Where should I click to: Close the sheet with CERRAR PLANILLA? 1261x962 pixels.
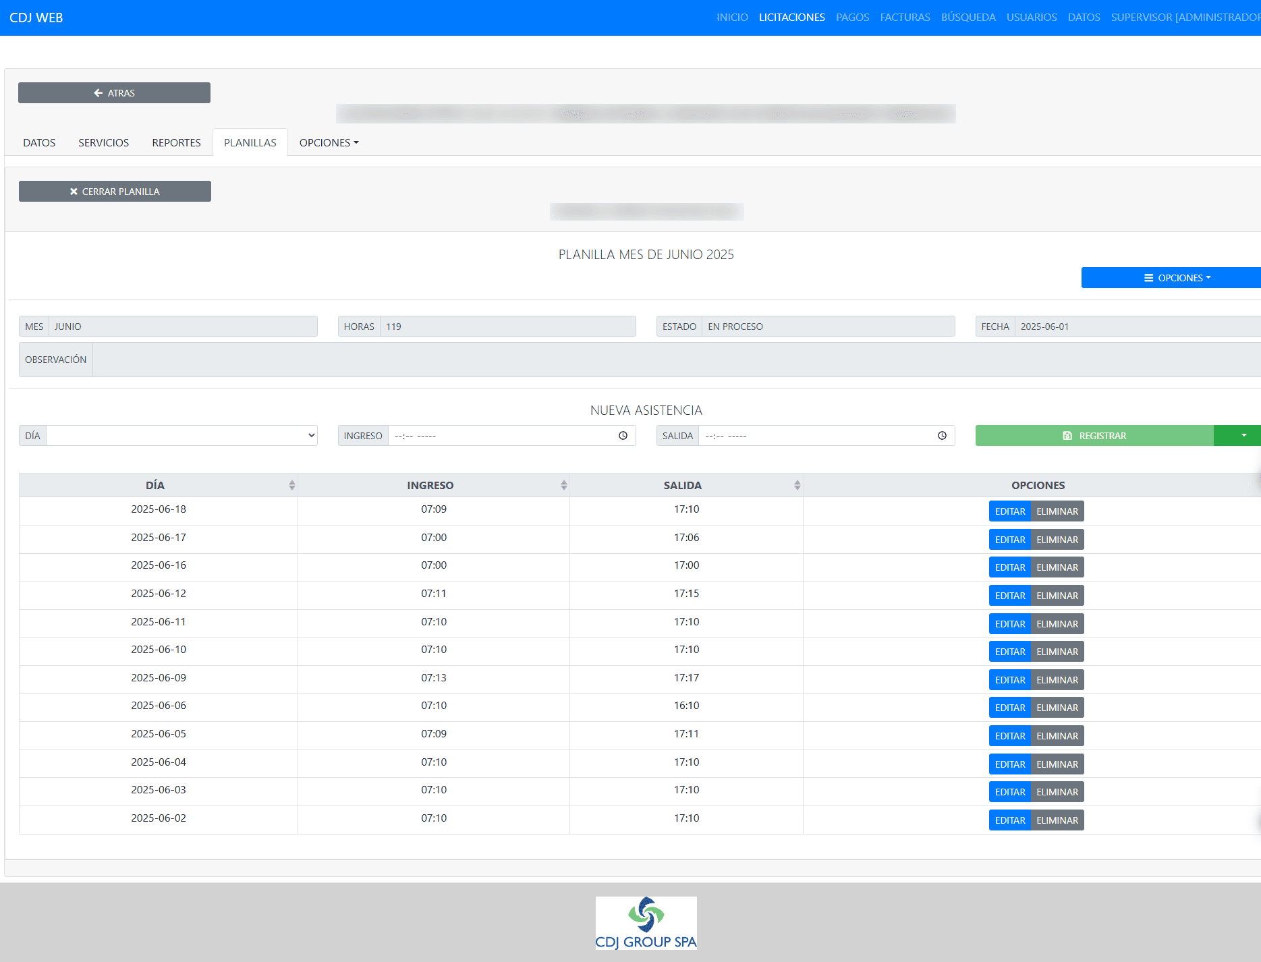(x=115, y=192)
